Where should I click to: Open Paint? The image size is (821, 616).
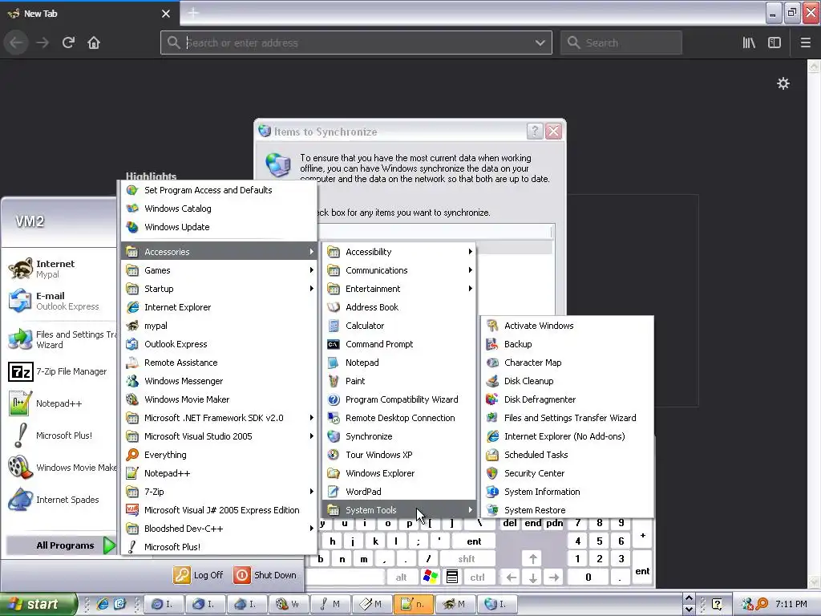[399, 381]
